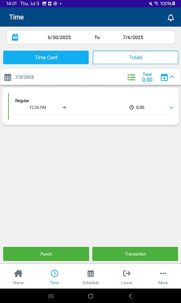Collapse the 7/3/2025 day section
Image resolution: width=181 pixels, height=303 pixels.
[x=172, y=77]
